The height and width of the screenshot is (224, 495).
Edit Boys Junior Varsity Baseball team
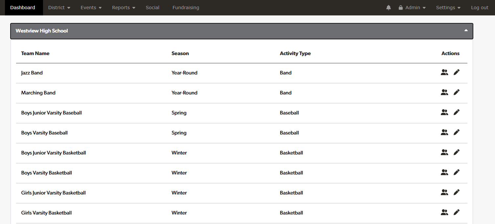click(x=456, y=112)
